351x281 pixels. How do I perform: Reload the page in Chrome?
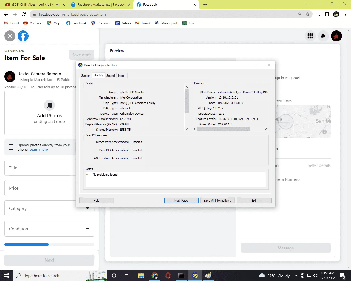coord(24,14)
